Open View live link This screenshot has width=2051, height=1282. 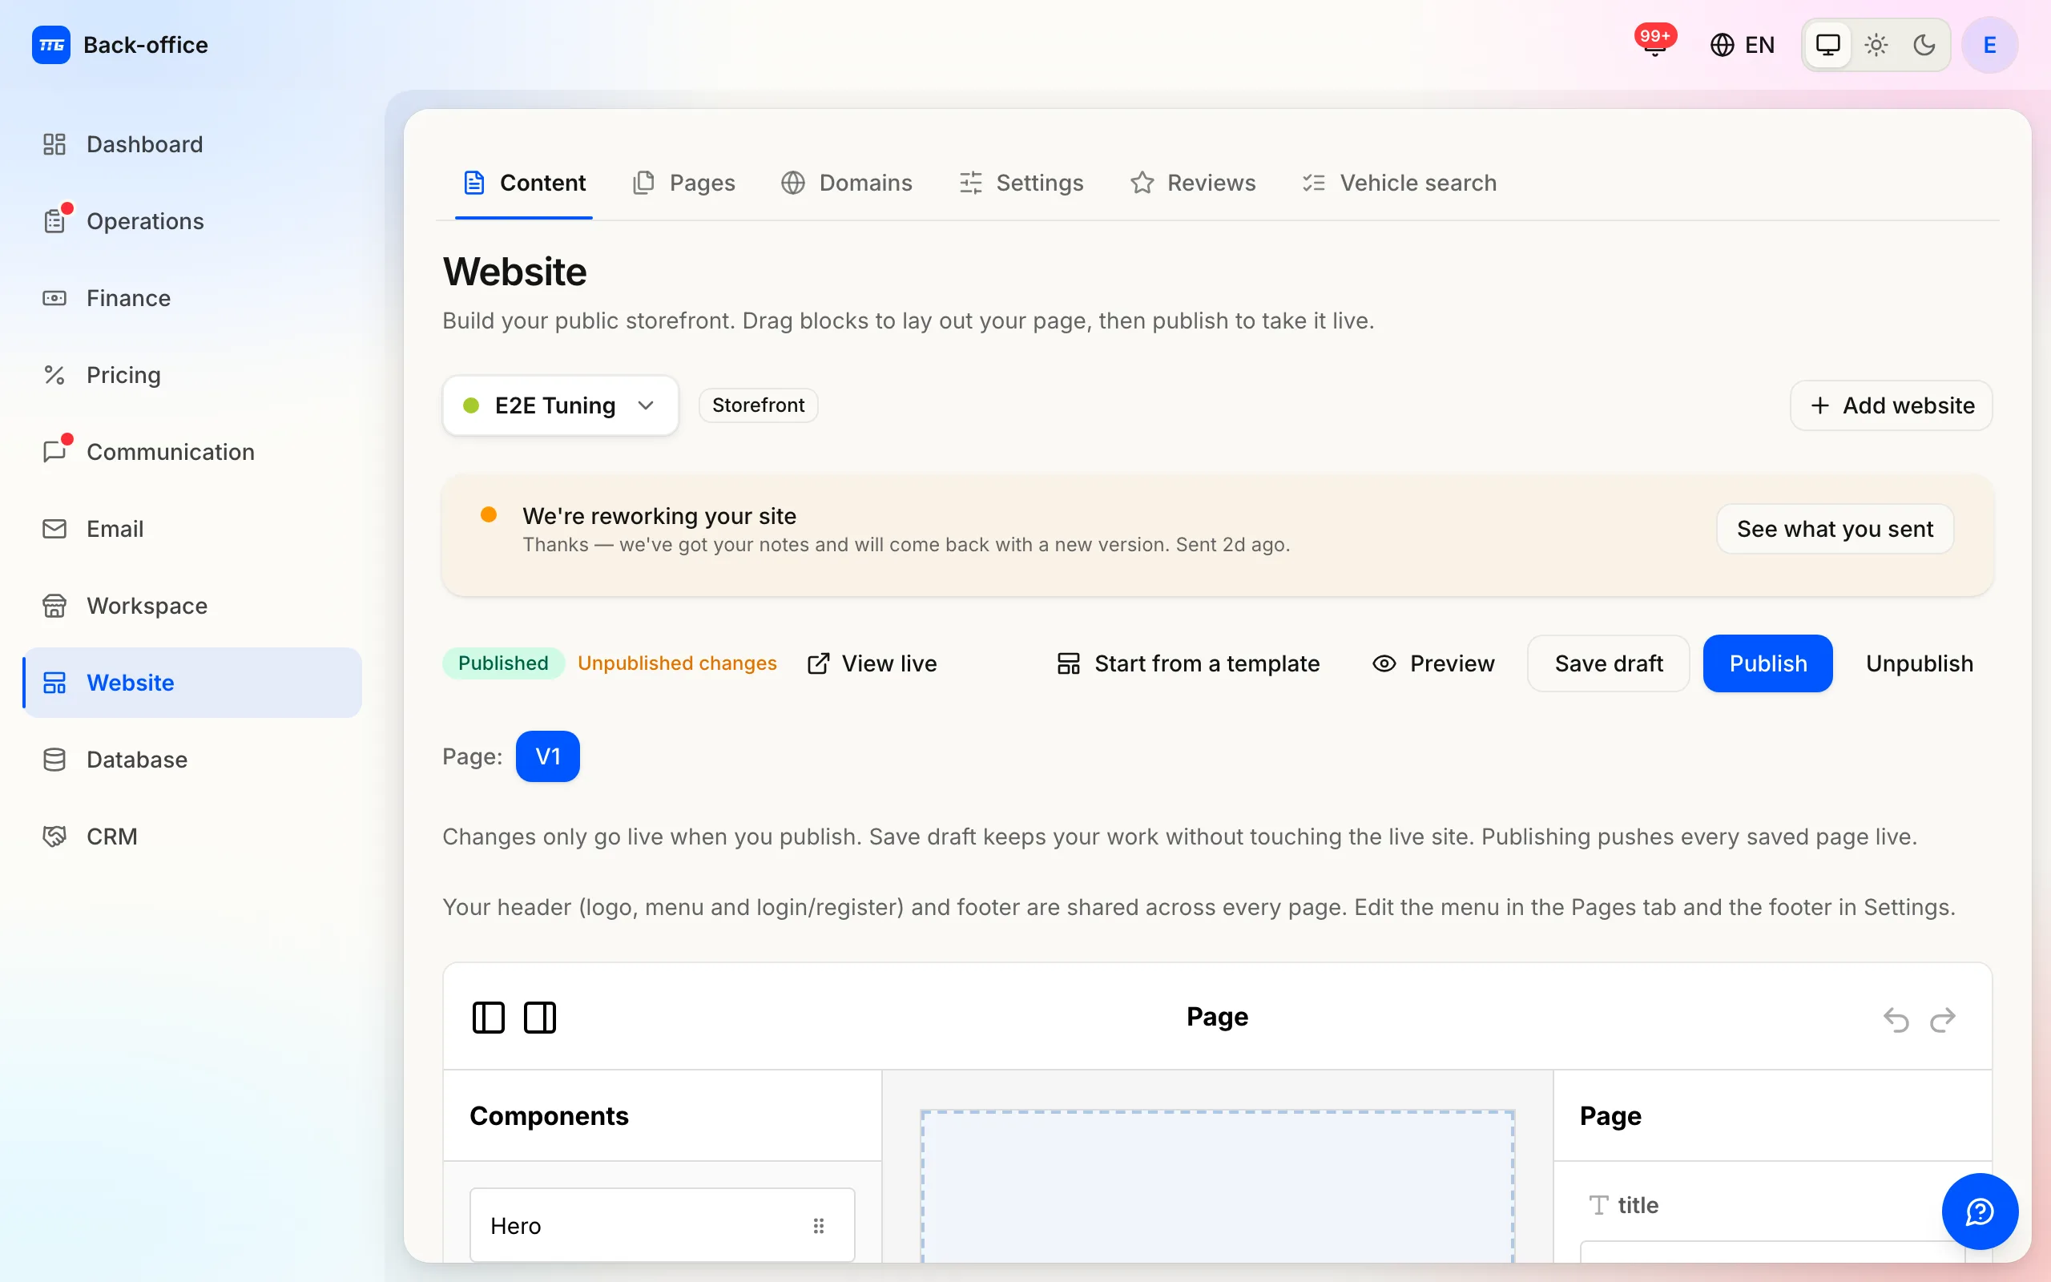click(872, 663)
